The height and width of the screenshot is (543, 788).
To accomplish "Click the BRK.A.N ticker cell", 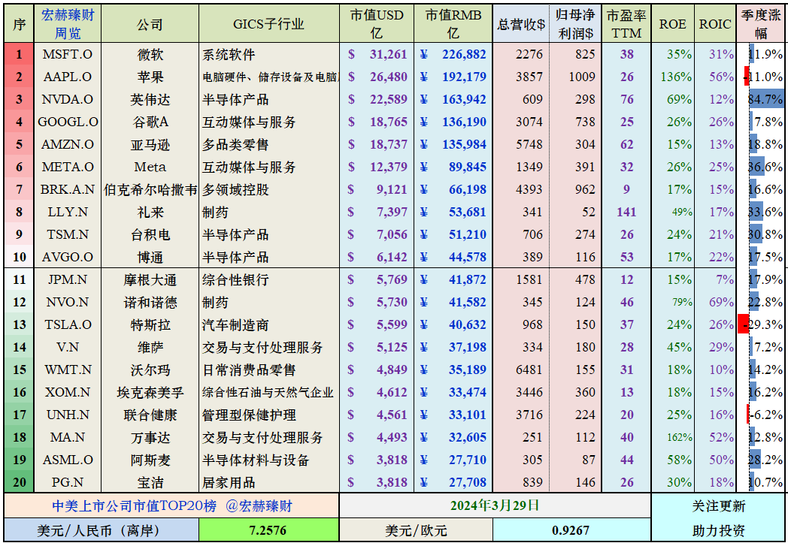I will 68,190.
